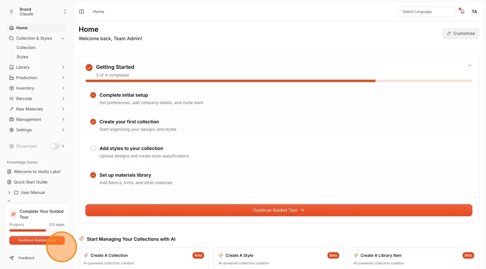Click the Management briefcase icon
The width and height of the screenshot is (486, 269).
[11, 119]
